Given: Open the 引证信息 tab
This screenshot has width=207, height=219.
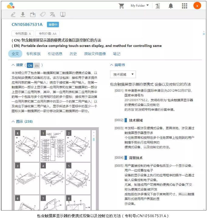Looking at the screenshot, I should pyautogui.click(x=55, y=54).
